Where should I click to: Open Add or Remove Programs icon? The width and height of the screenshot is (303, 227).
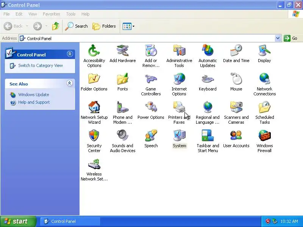(x=151, y=56)
